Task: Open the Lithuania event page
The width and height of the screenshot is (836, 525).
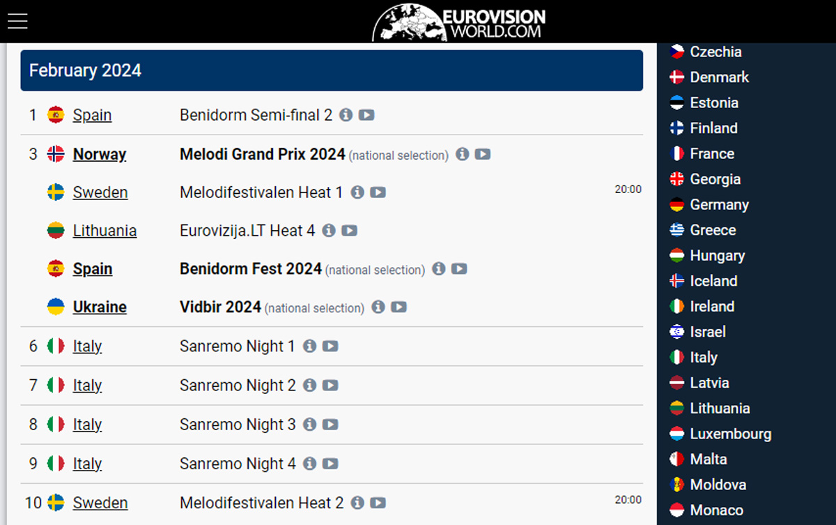Action: (x=104, y=231)
